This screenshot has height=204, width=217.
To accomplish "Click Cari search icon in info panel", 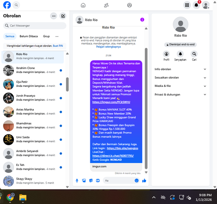I will point(194,54).
